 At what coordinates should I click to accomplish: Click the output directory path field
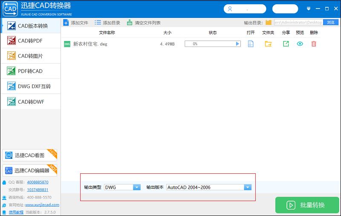[x=298, y=22]
